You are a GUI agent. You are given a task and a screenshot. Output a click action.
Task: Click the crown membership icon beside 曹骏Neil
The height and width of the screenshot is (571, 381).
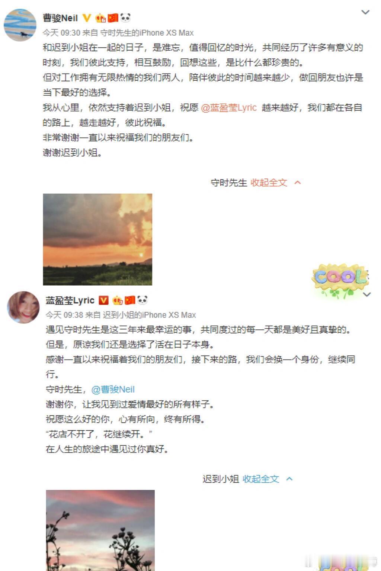coord(101,17)
